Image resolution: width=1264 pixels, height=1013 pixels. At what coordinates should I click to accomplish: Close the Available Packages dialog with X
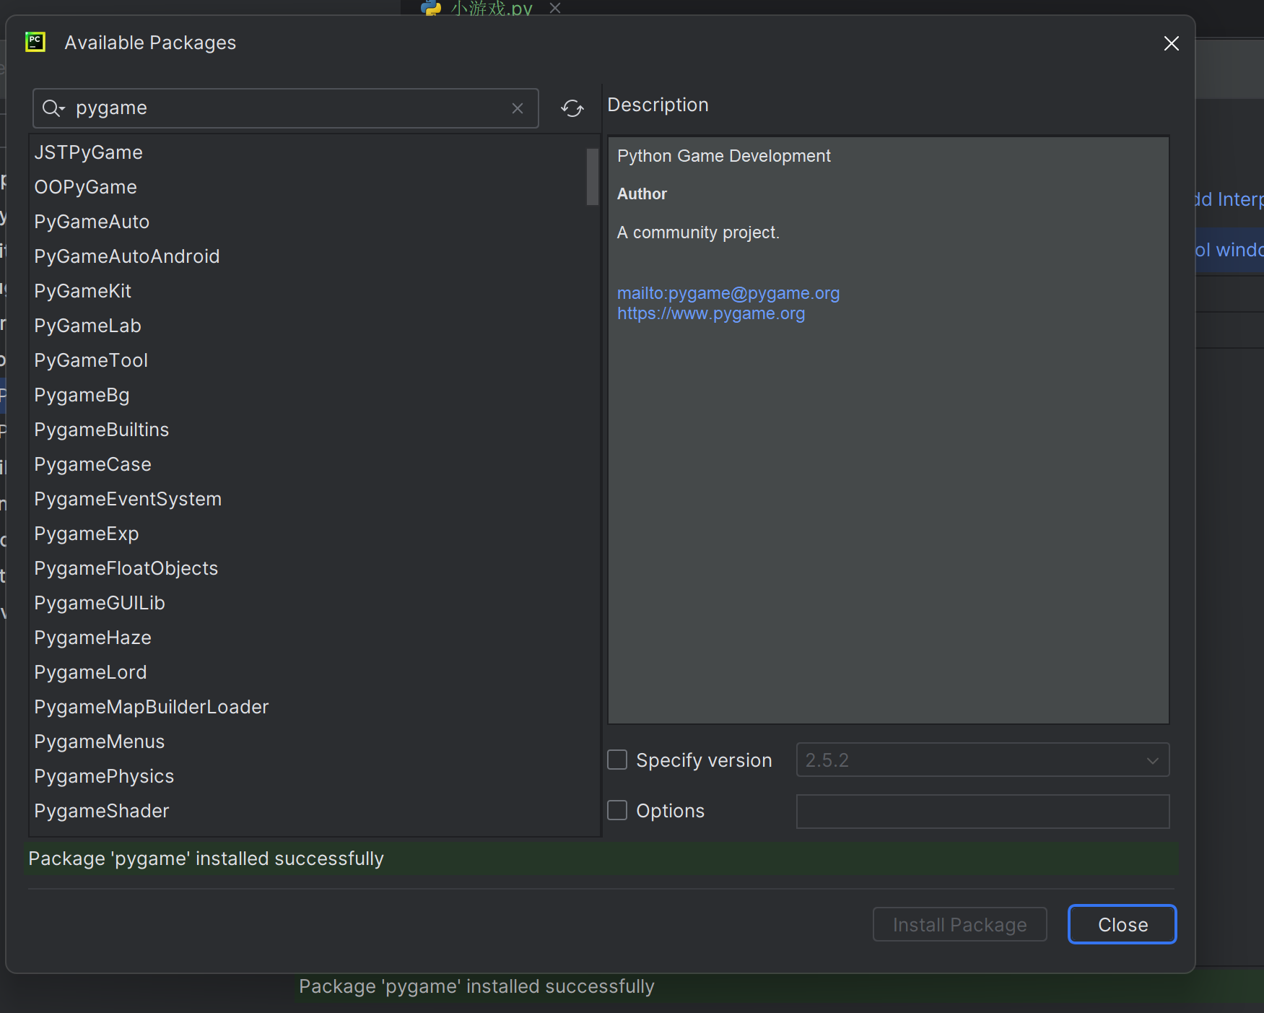click(x=1171, y=43)
